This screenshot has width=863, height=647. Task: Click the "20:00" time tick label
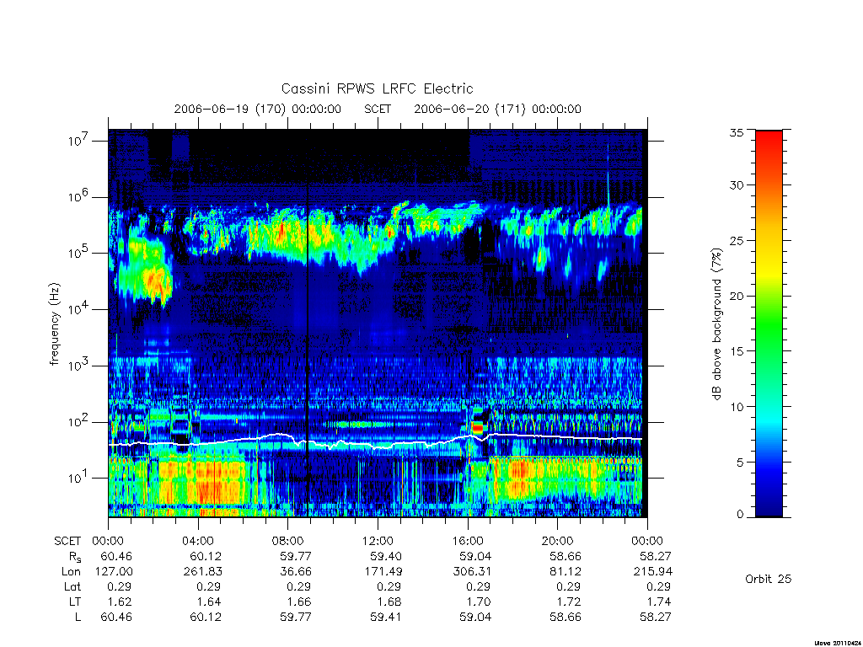(558, 541)
